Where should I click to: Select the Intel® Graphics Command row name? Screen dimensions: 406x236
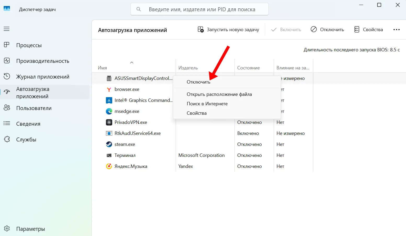(x=144, y=100)
